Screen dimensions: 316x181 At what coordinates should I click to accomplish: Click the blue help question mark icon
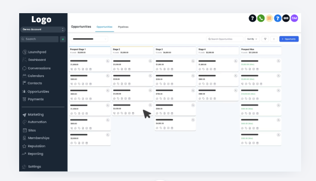[x=278, y=18]
